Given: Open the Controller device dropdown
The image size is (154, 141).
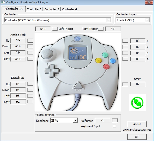Looking at the screenshot, I should pos(58,20).
